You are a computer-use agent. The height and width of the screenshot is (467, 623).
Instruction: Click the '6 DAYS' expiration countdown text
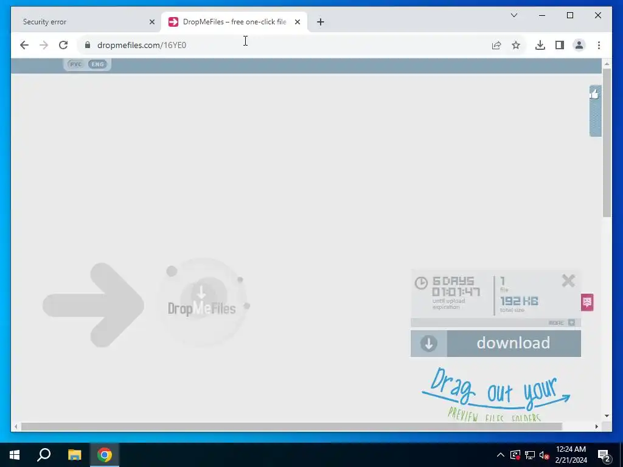(x=453, y=281)
